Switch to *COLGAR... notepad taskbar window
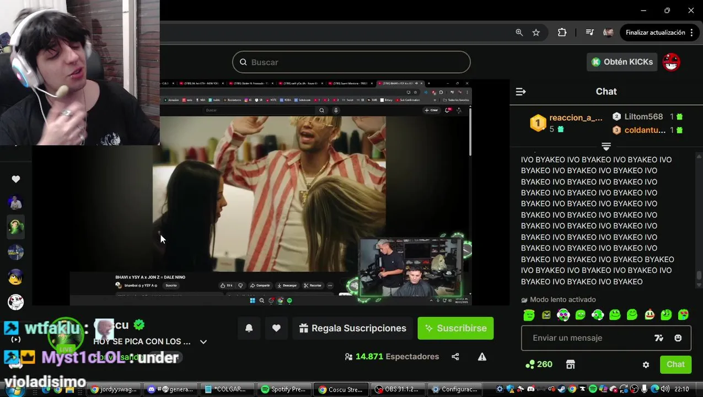 [x=226, y=389]
